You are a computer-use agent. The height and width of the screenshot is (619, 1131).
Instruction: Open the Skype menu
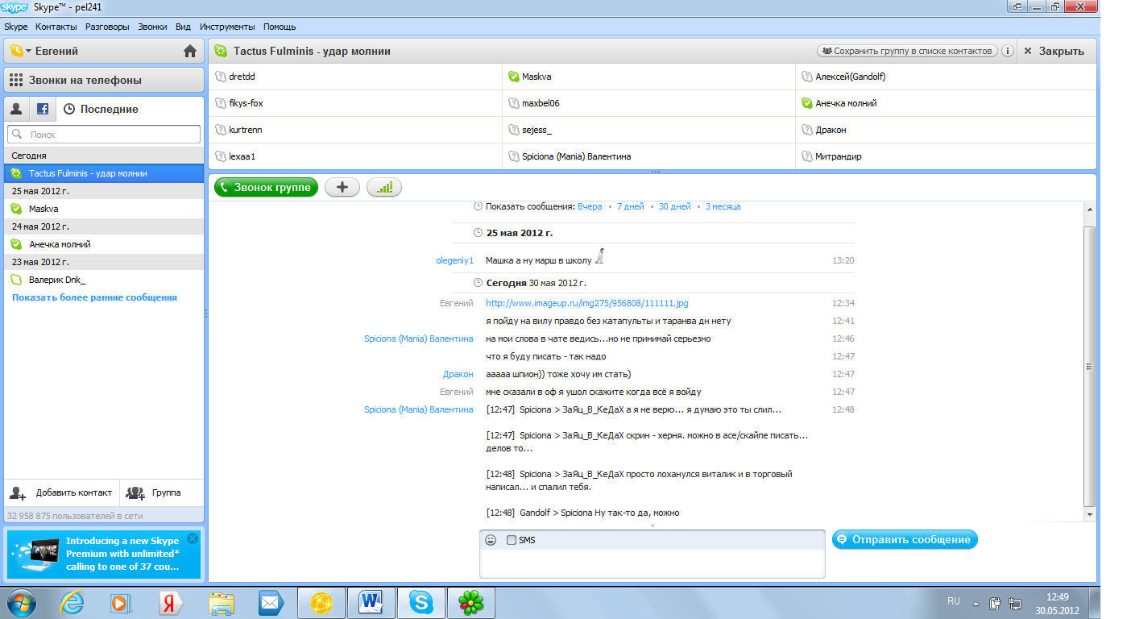tap(16, 27)
